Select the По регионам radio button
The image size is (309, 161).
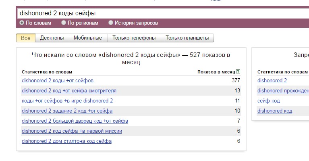point(64,23)
